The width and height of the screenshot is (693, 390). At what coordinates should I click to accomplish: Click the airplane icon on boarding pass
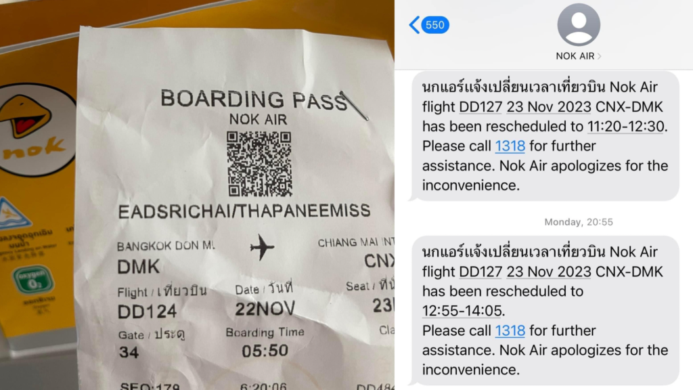(262, 246)
